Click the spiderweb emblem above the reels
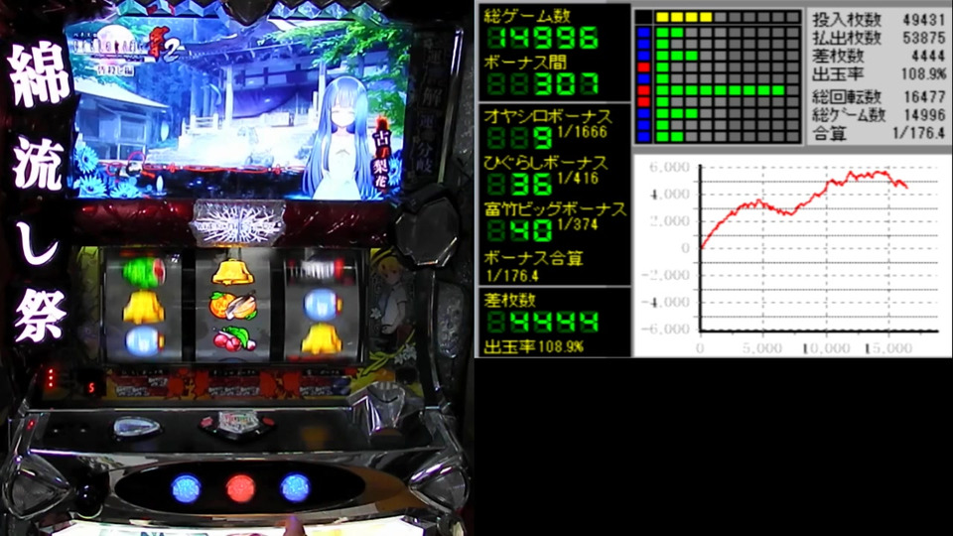Image resolution: width=953 pixels, height=536 pixels. (238, 222)
